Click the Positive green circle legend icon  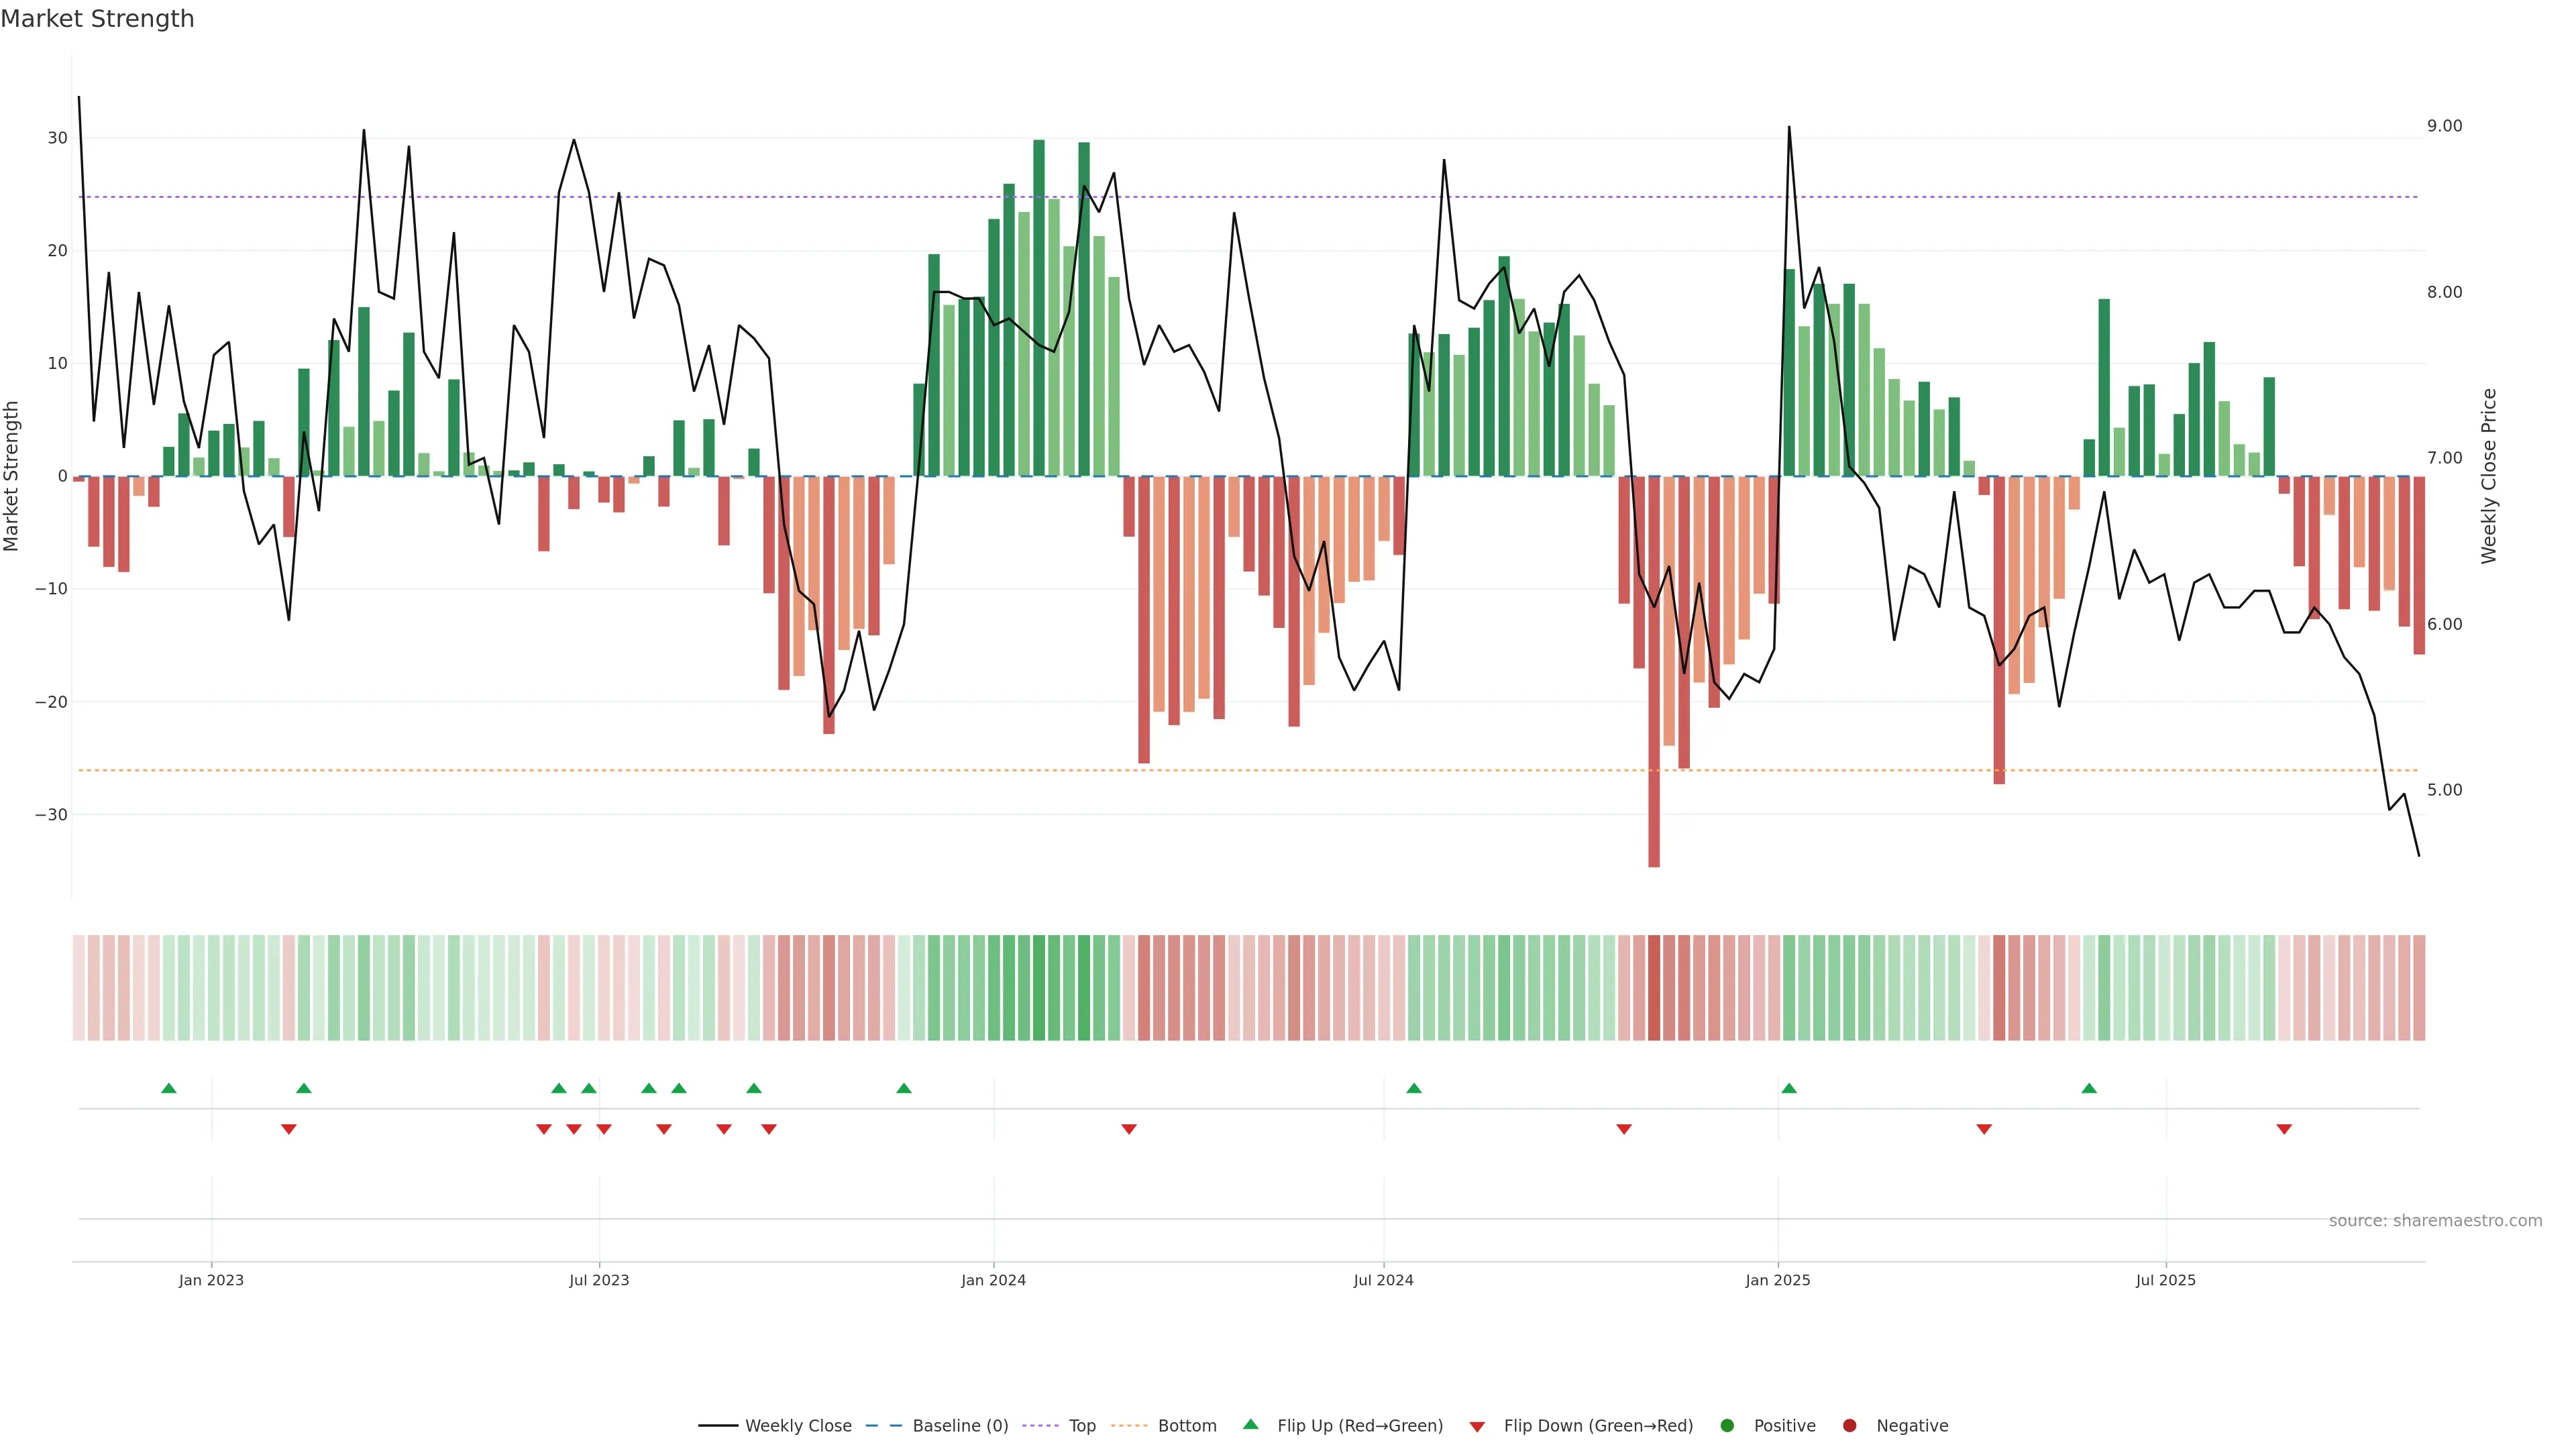[1727, 1426]
